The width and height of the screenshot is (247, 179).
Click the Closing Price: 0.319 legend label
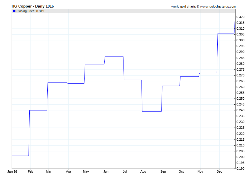(30, 11)
